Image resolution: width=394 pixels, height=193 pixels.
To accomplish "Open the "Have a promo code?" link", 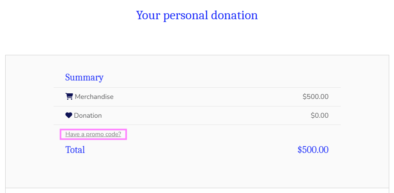I will click(x=93, y=134).
